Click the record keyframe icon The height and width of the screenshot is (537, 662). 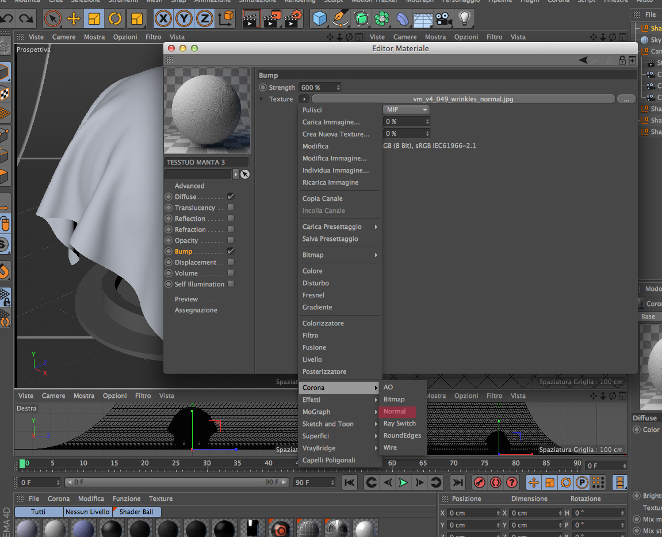tap(479, 482)
